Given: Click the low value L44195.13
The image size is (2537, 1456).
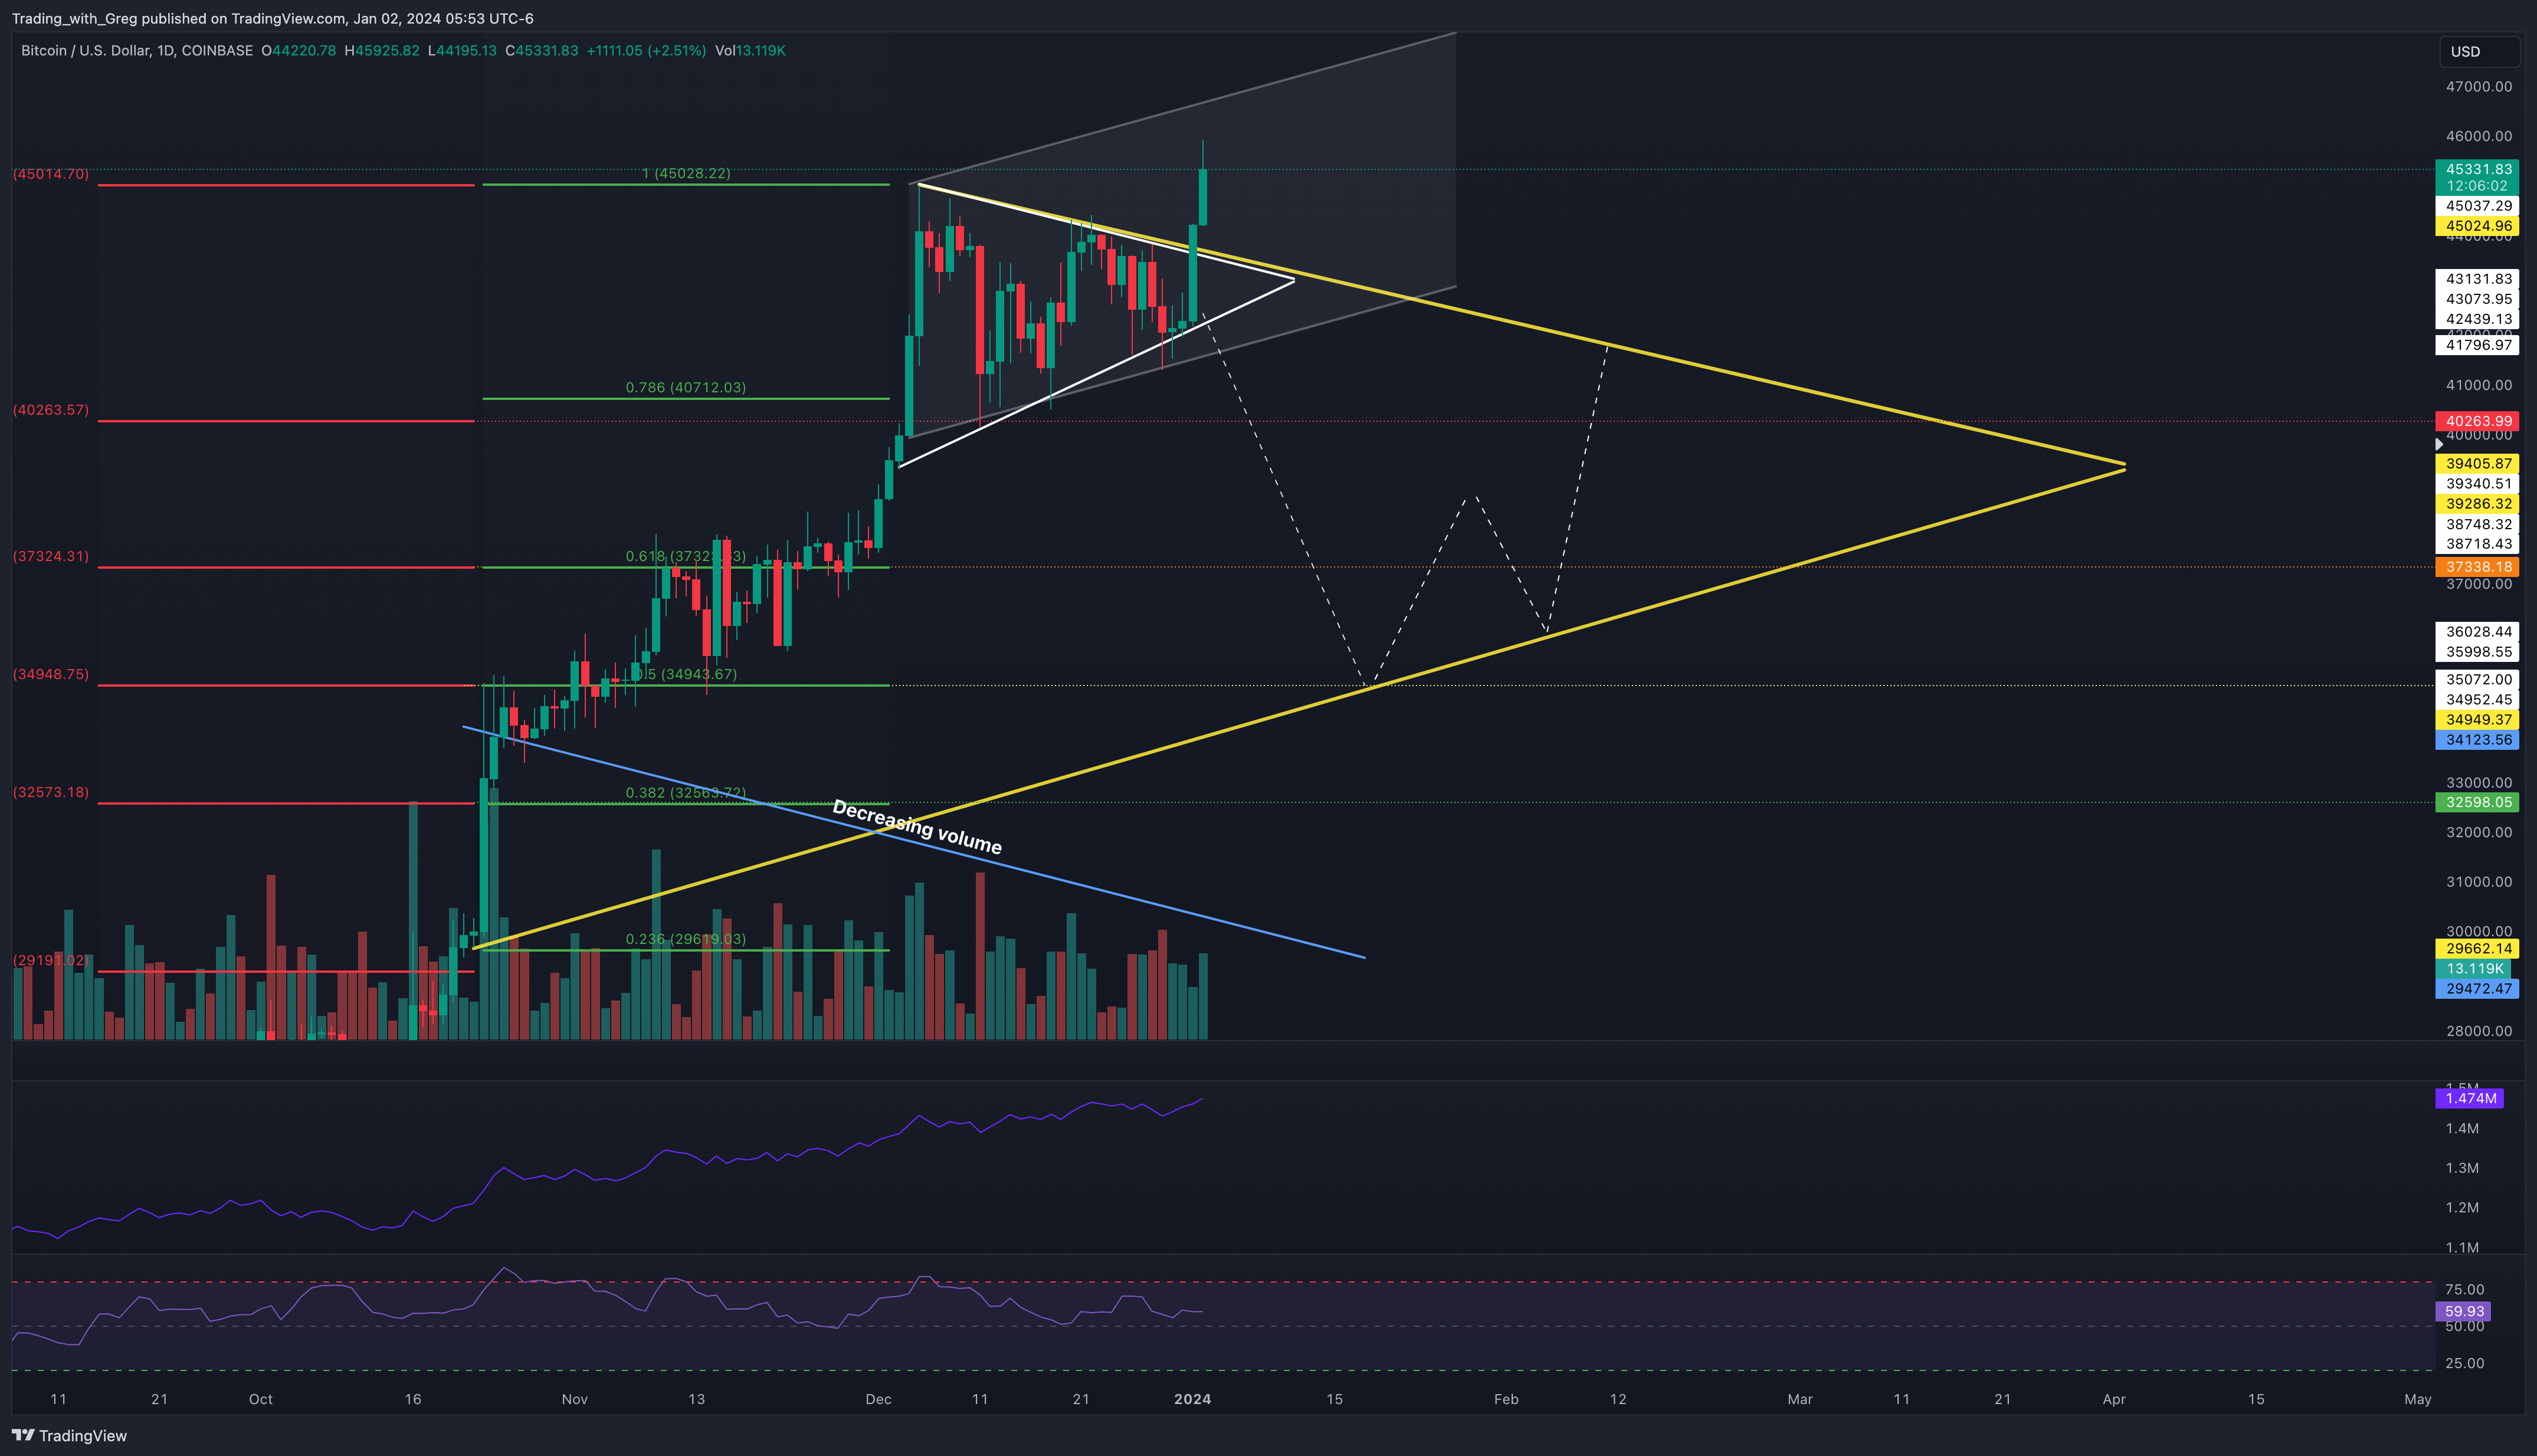Looking at the screenshot, I should (461, 50).
